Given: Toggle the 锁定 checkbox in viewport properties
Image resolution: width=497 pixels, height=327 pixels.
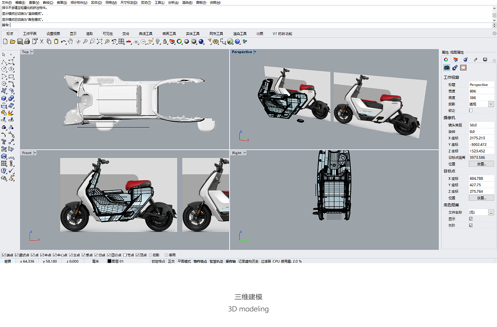Looking at the screenshot, I should coord(471,111).
